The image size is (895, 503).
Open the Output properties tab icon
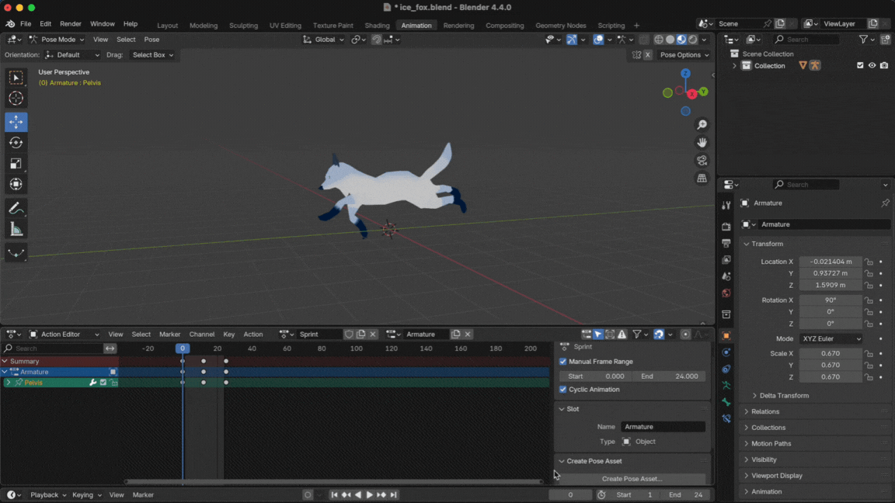point(726,244)
